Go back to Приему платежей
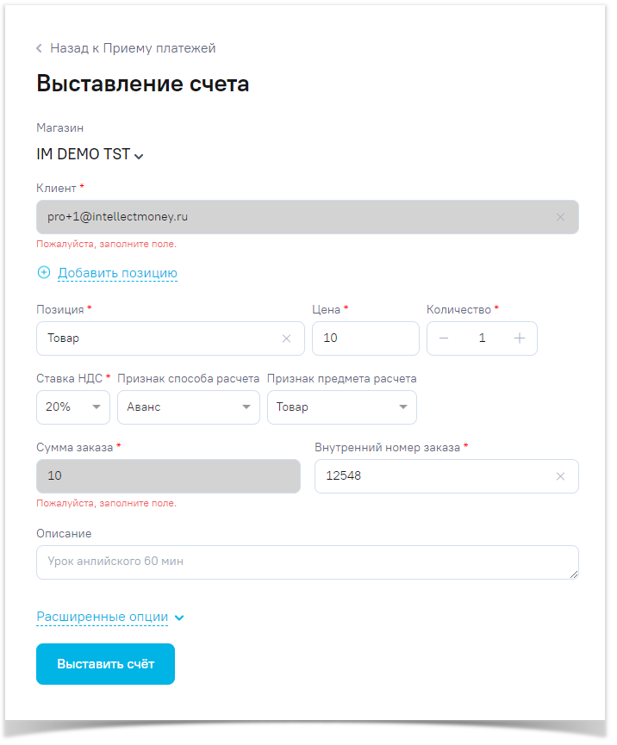This screenshot has width=617, height=745. click(132, 49)
